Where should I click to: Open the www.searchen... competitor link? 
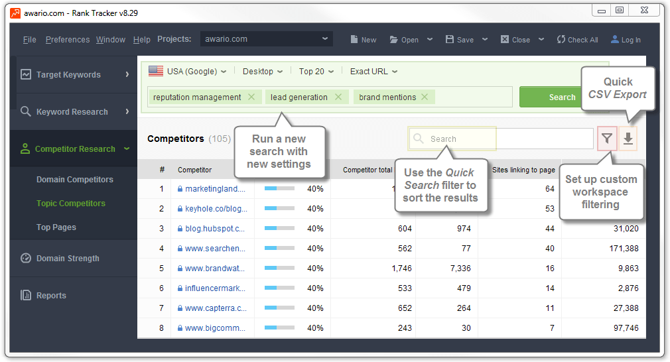[215, 249]
